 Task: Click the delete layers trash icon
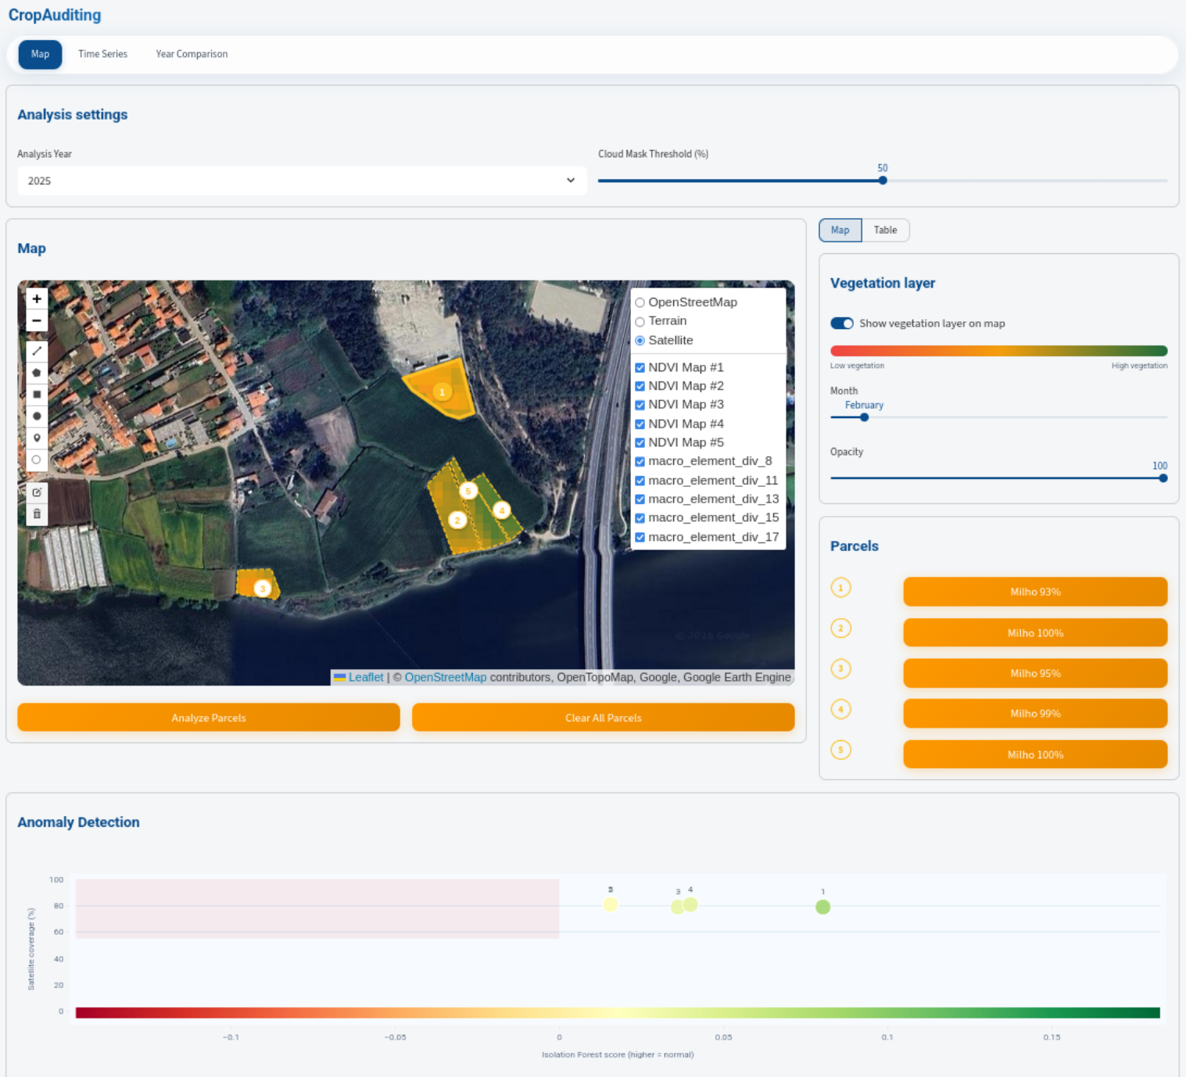pyautogui.click(x=37, y=514)
